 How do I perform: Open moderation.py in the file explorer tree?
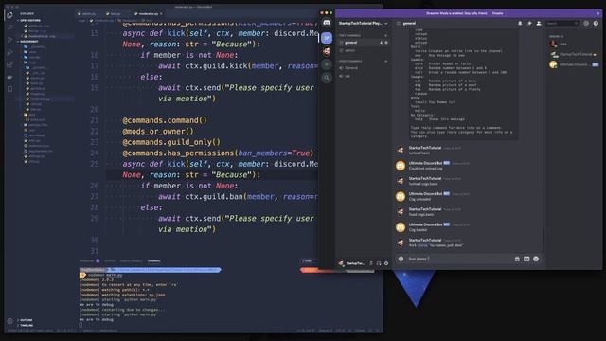pos(40,99)
